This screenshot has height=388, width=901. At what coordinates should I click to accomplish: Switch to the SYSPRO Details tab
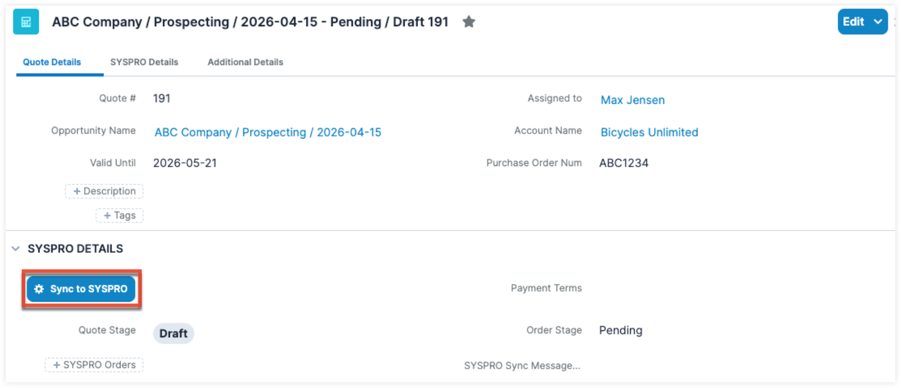144,62
